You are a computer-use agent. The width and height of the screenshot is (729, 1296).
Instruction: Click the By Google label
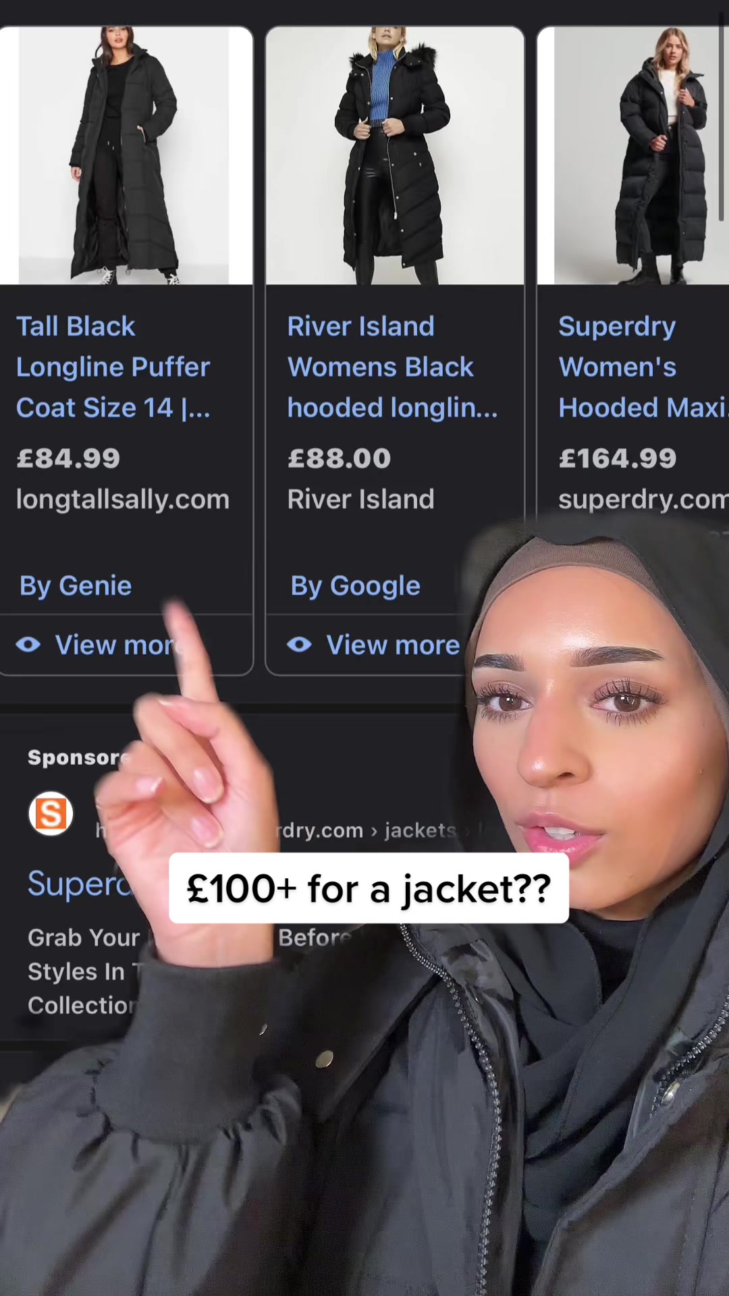click(x=355, y=586)
